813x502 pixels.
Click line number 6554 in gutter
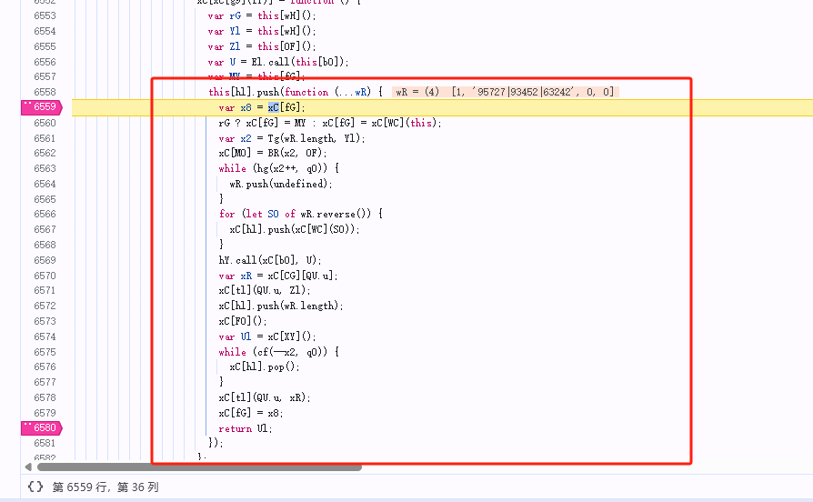point(45,31)
